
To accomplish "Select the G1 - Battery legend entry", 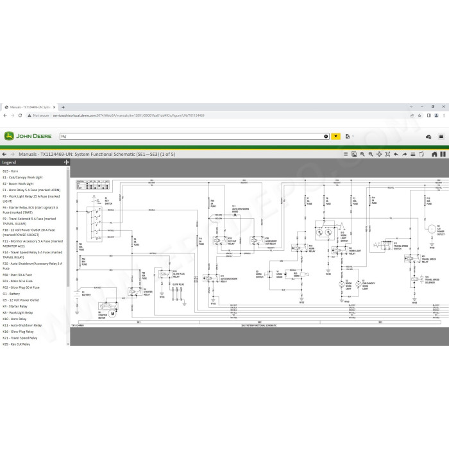I will [11, 294].
